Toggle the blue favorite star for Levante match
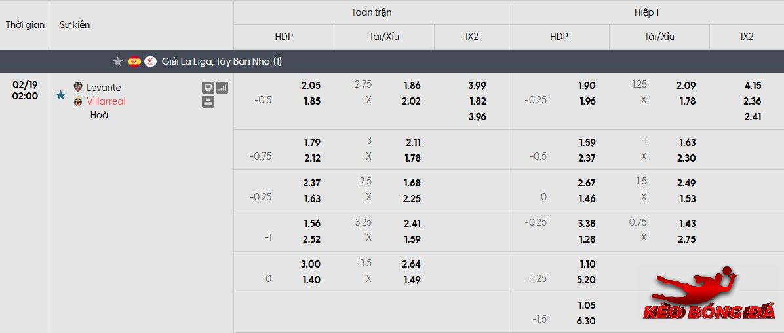The width and height of the screenshot is (784, 333). (x=61, y=95)
